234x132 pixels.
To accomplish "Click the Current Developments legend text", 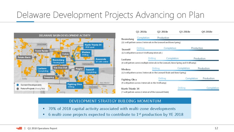I will tap(31, 85).
